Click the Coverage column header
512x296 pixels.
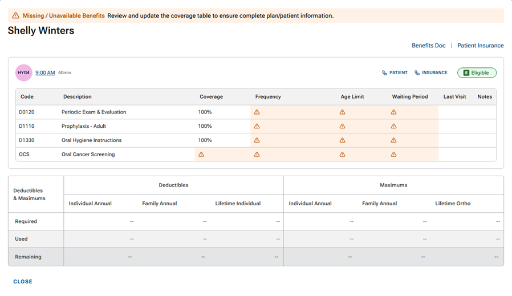(211, 97)
